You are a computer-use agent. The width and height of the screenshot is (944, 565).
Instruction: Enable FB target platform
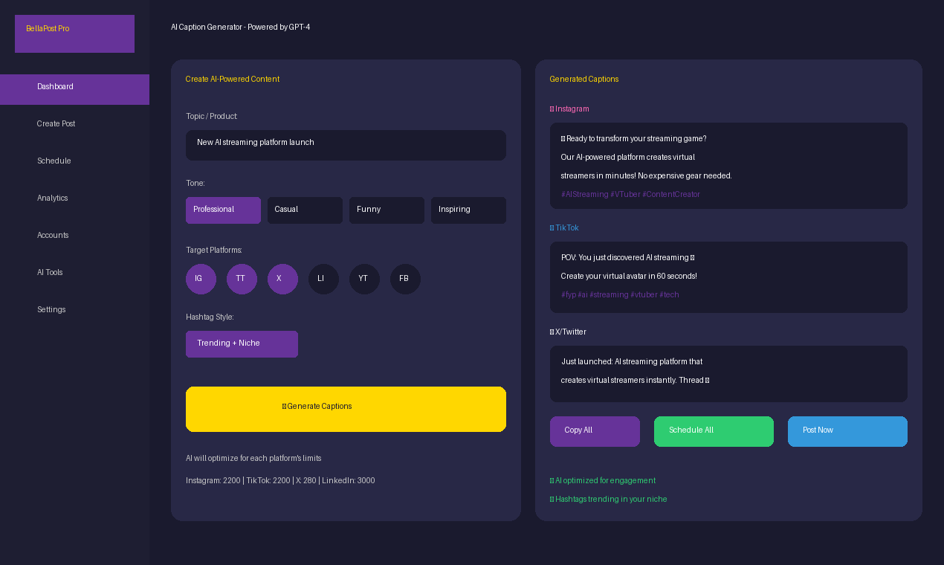[x=405, y=279]
